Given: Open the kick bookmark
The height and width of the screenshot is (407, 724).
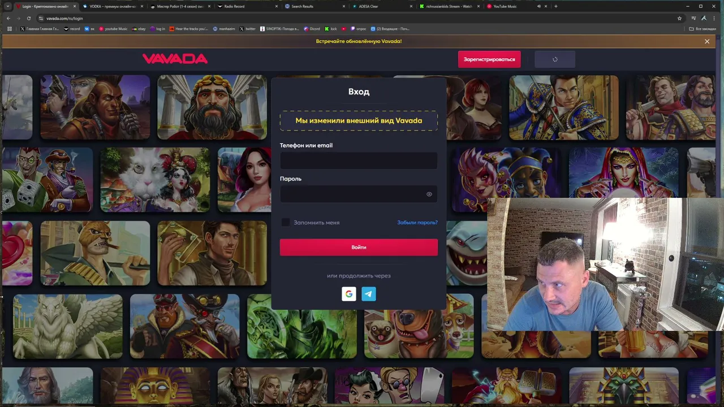Looking at the screenshot, I should click(331, 29).
